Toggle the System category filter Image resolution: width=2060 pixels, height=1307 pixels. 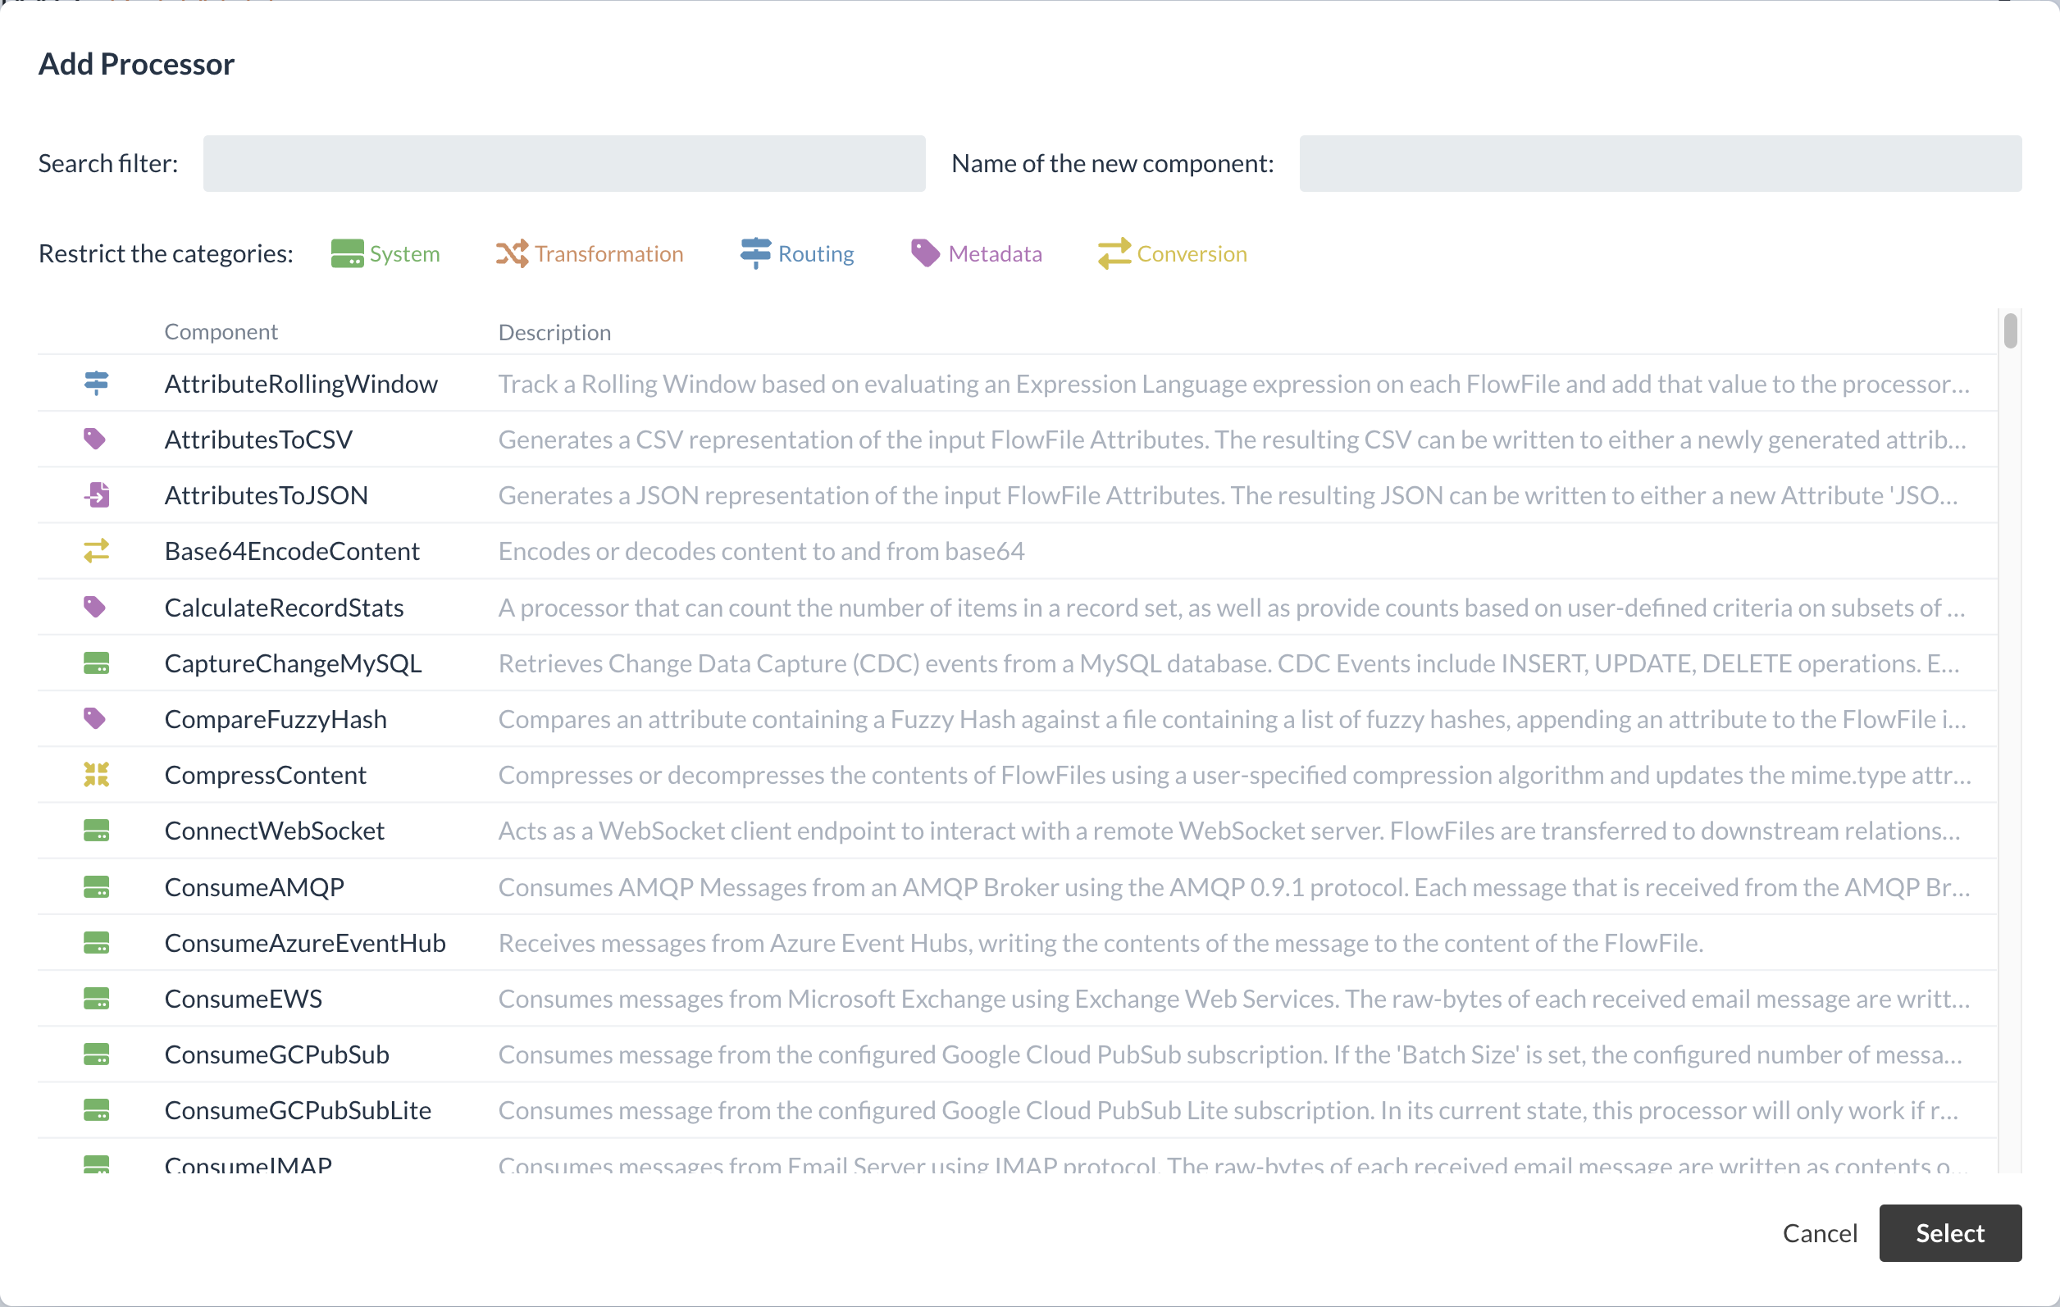pos(385,252)
